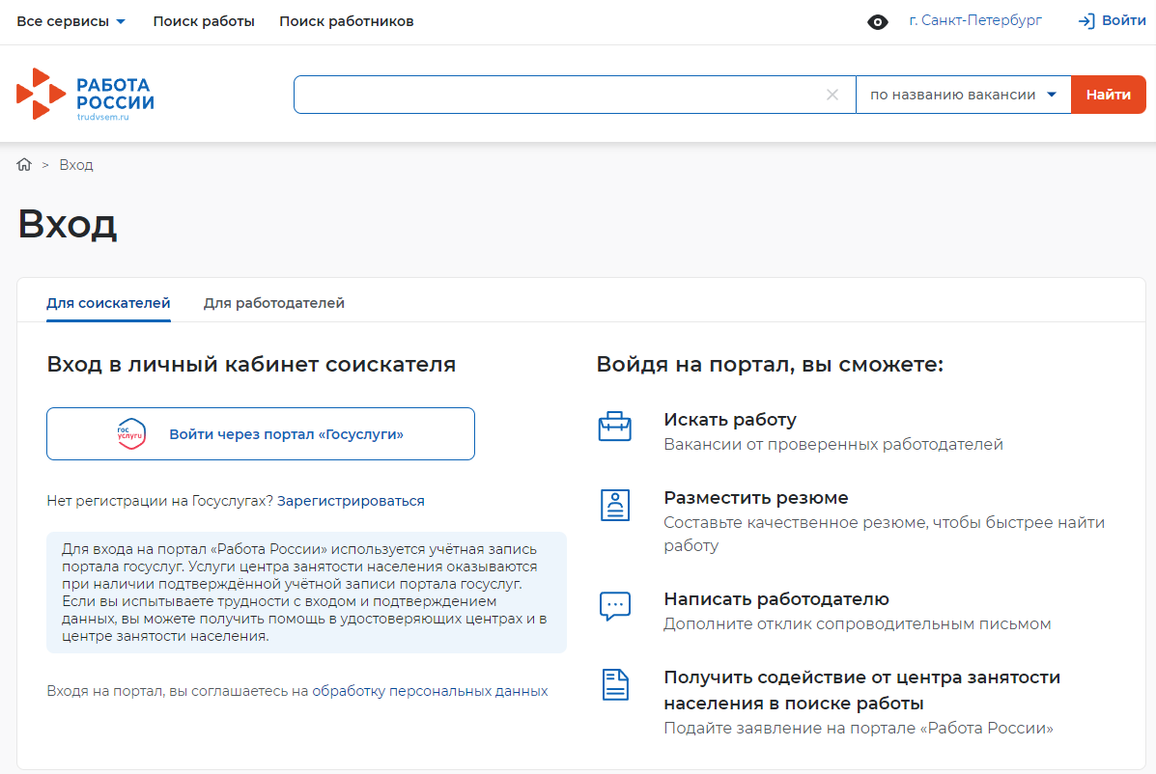Click inside the vacancy search field
Screen dimensions: 1156x774
pyautogui.click(x=560, y=94)
